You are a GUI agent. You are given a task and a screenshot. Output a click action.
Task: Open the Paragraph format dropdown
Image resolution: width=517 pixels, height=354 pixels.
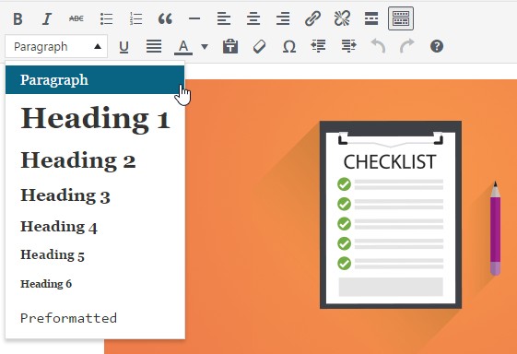pyautogui.click(x=56, y=46)
